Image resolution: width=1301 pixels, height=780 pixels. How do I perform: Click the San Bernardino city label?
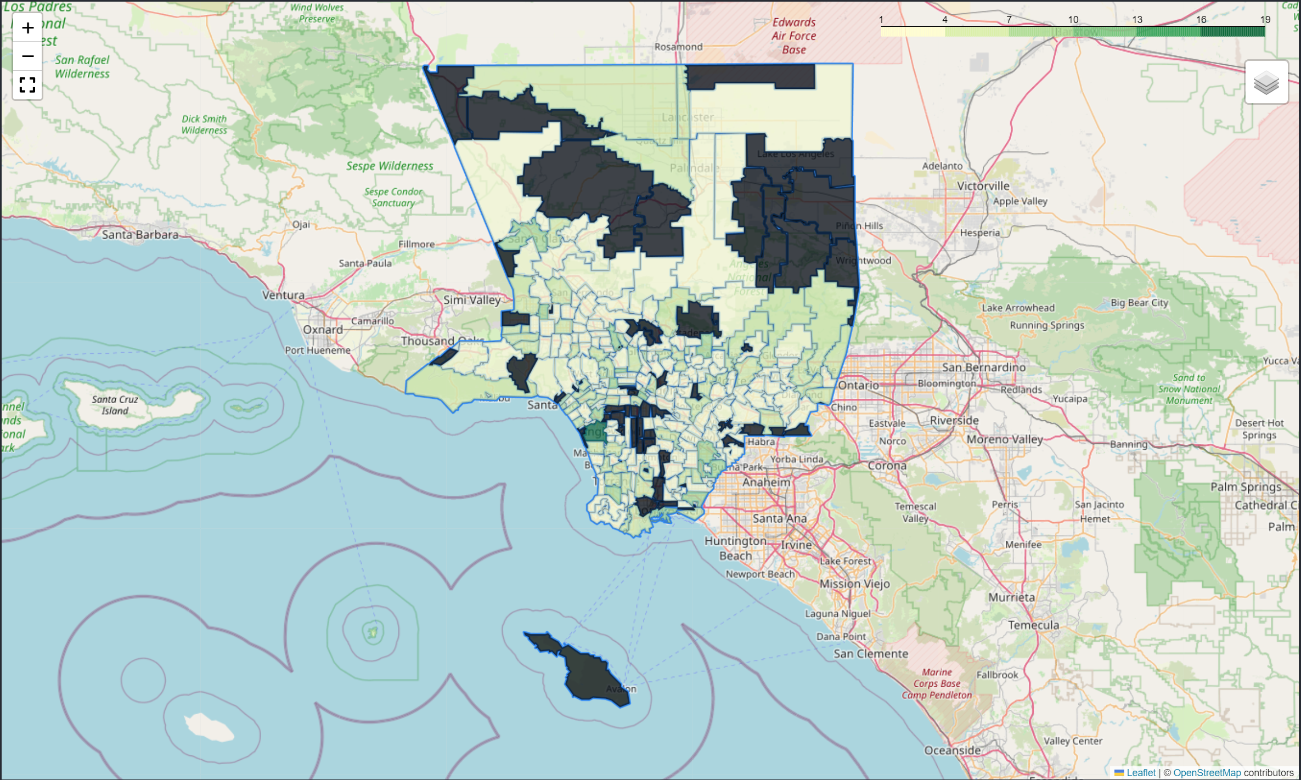point(983,367)
